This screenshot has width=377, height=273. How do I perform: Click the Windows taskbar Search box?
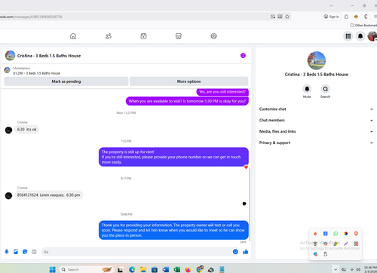[x=87, y=269]
